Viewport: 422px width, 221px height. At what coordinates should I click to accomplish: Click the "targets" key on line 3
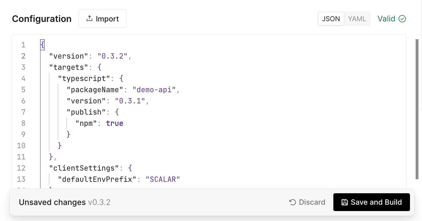[x=68, y=67]
